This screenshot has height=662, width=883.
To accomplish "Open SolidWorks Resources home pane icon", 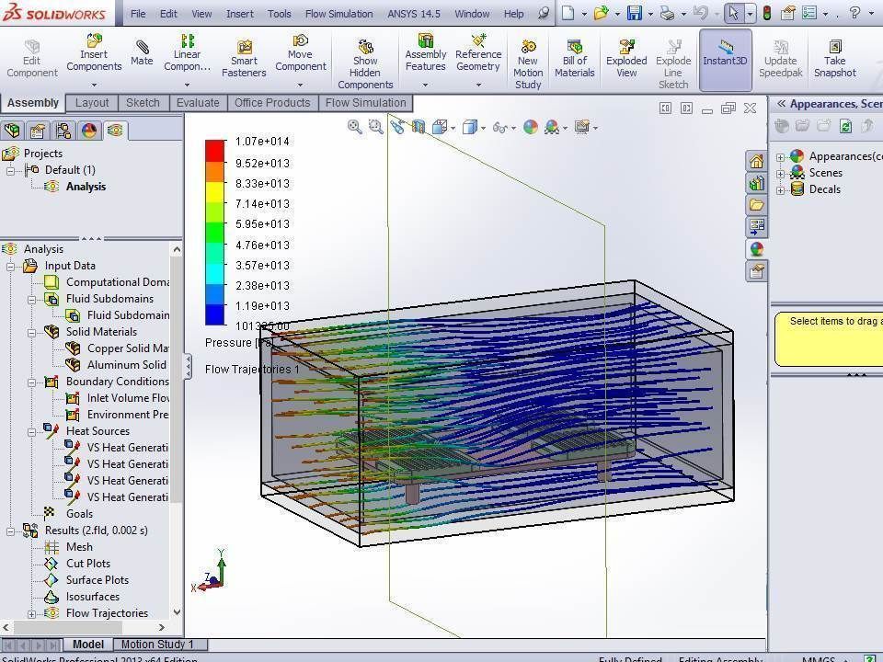I will (x=756, y=162).
